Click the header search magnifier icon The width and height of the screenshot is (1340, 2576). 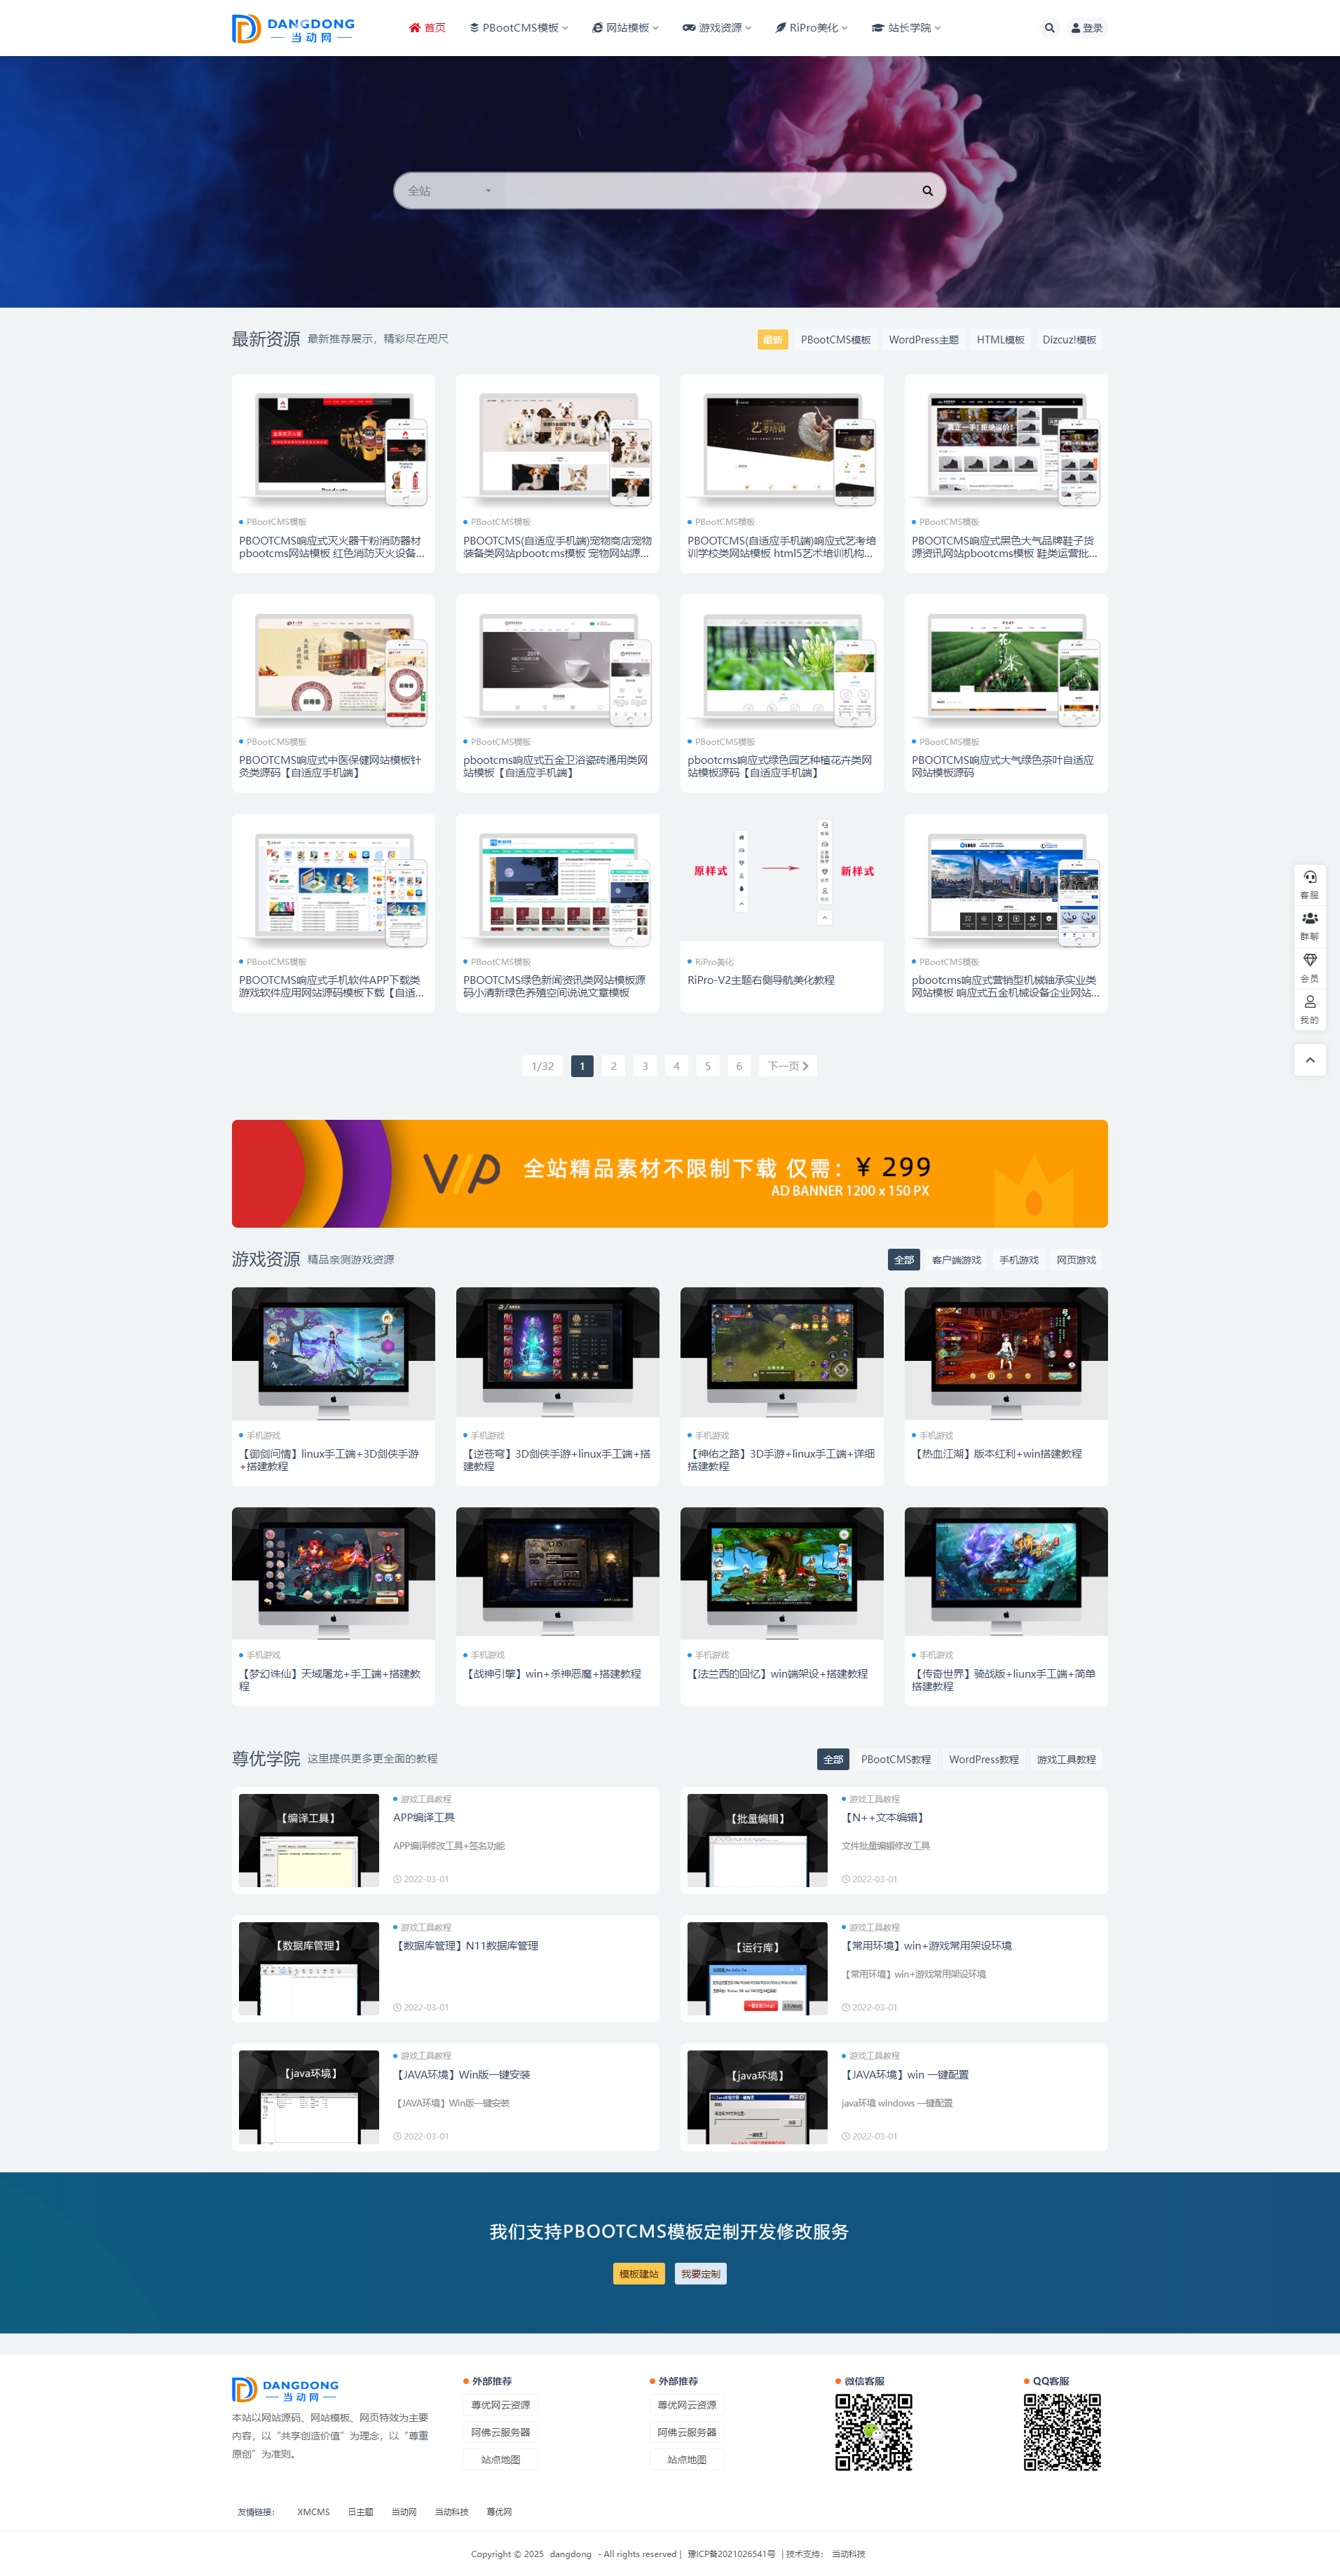(x=1049, y=28)
